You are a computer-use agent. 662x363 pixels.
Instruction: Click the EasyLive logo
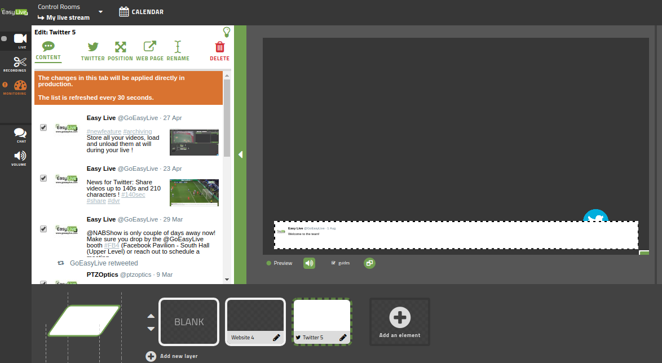tap(14, 12)
